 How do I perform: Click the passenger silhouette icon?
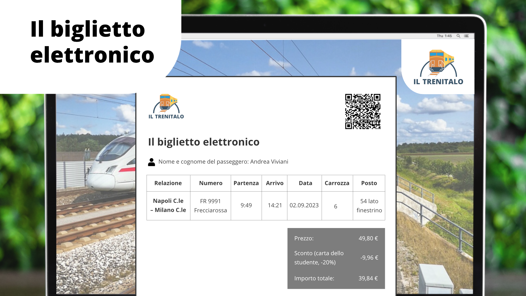click(x=151, y=162)
